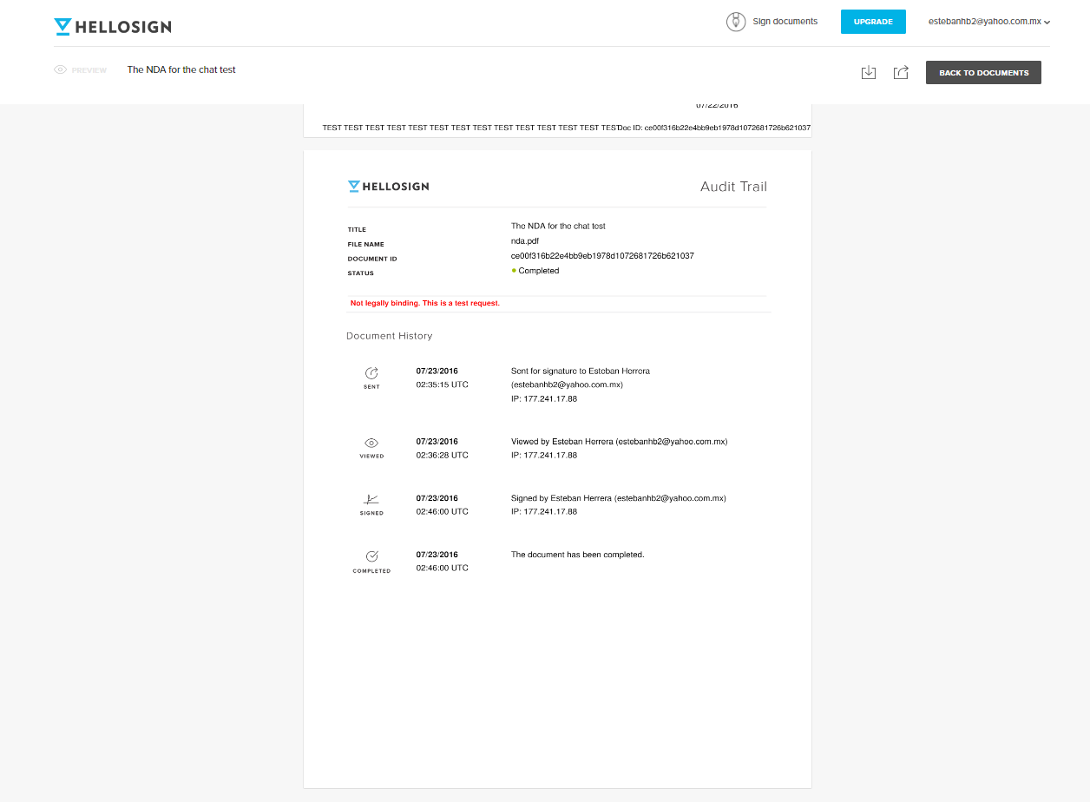
Task: Click the TITLE field label
Action: coord(357,230)
